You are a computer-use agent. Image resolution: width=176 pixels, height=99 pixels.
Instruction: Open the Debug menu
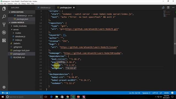[x=23, y=4]
